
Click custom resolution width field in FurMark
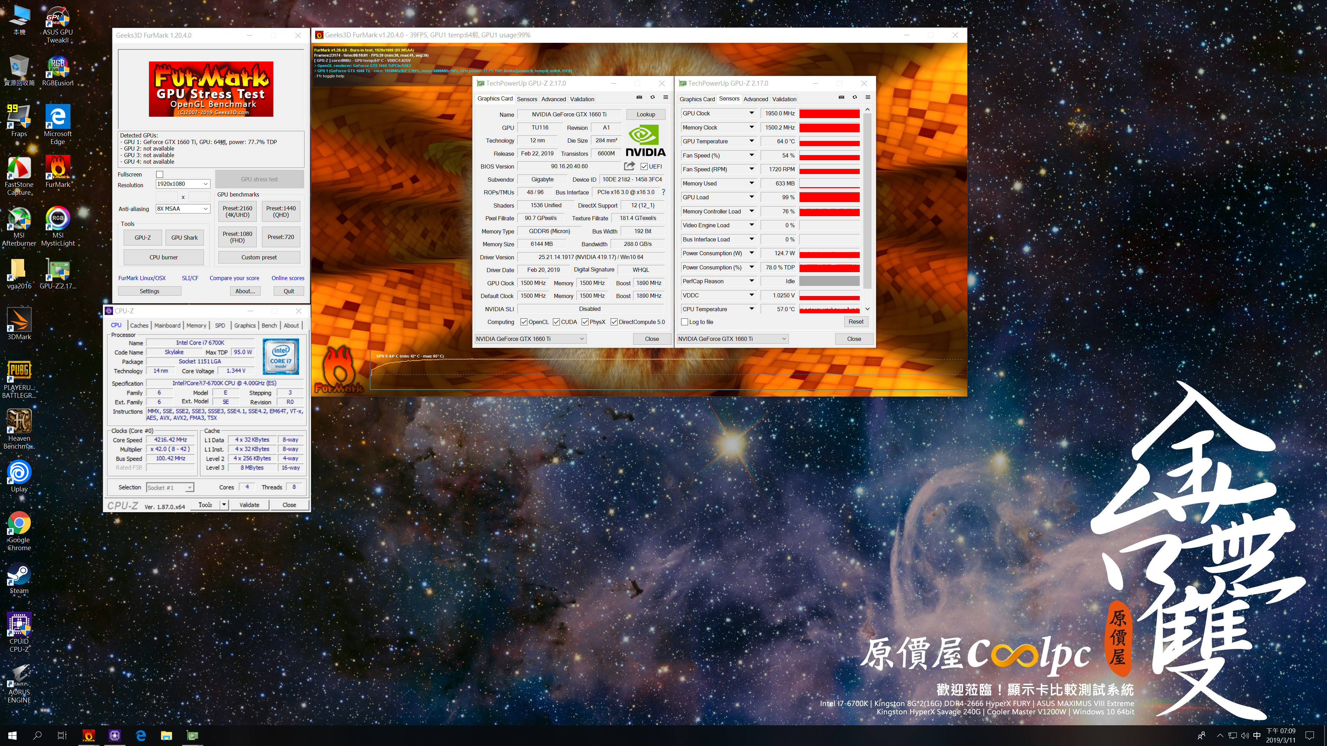pyautogui.click(x=166, y=197)
